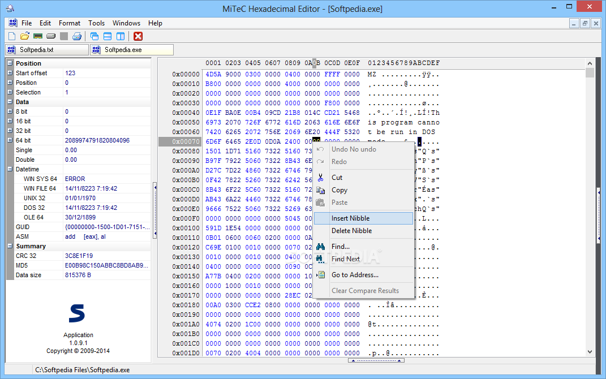Expand the 64 bit row

10,140
